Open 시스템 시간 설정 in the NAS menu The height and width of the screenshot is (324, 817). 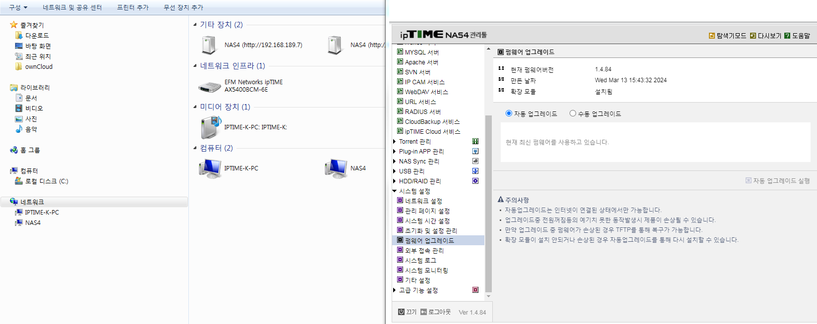coord(427,221)
